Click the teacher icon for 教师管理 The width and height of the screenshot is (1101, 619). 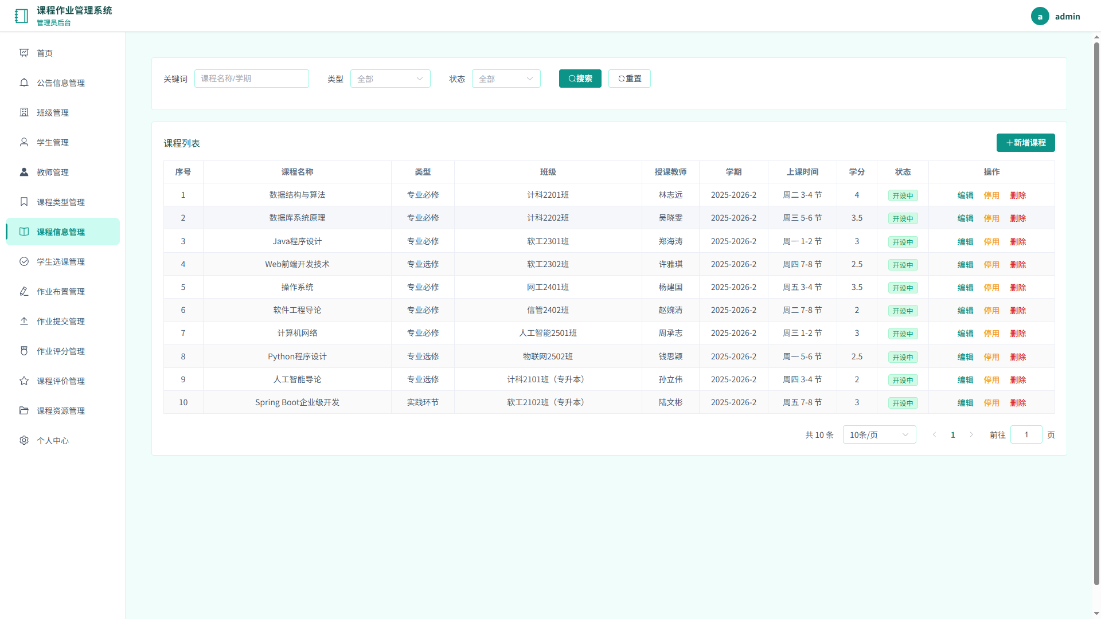[x=24, y=172]
